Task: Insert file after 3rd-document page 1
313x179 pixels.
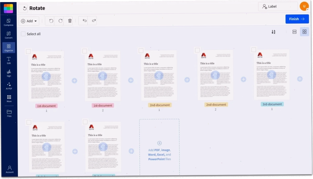Action: pyautogui.click(x=300, y=79)
